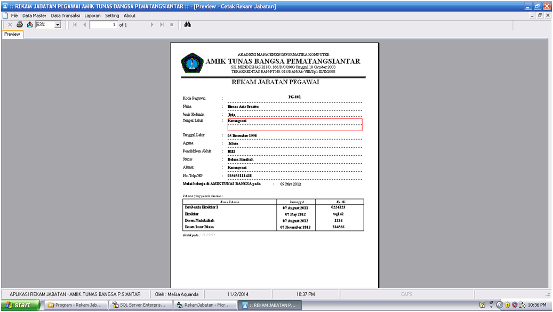Click the Print Report printer icon
Viewport: 553px width, 312px height.
click(x=20, y=25)
